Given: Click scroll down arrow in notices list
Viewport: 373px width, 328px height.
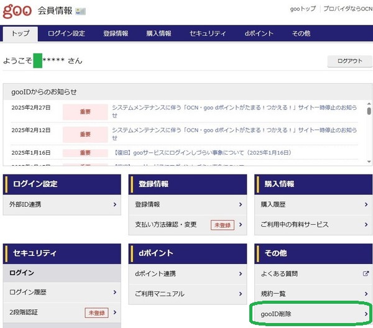Looking at the screenshot, I should pos(369,162).
